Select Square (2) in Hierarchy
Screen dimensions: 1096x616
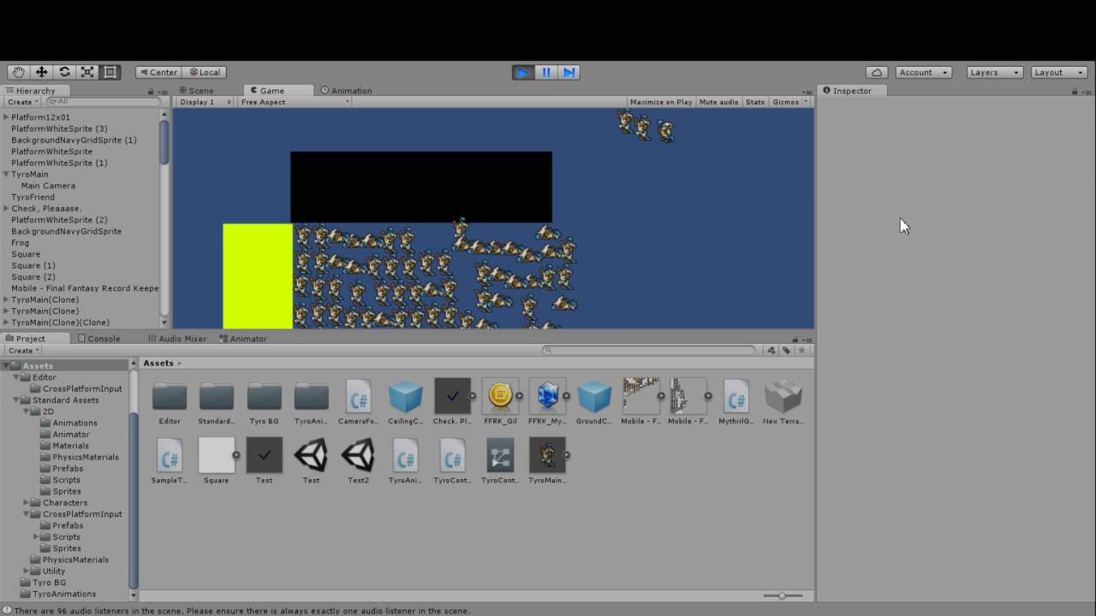click(33, 277)
